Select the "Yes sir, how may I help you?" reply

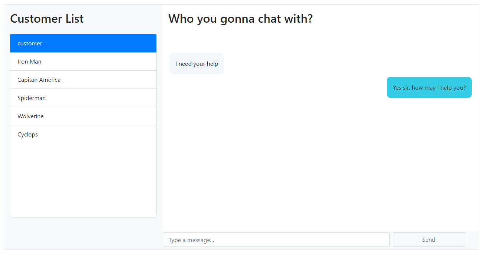point(429,87)
